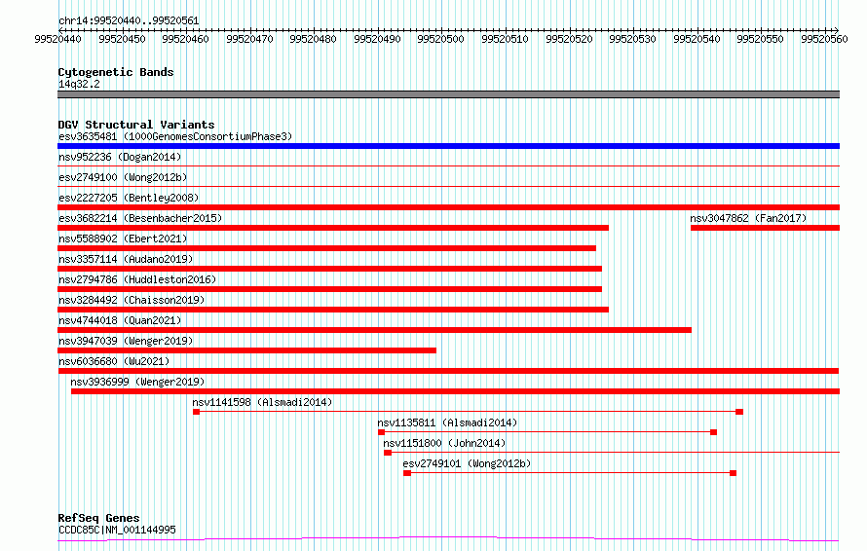This screenshot has width=867, height=551.
Task: Click the nsv1151800 left endpoint square
Action: coord(388,453)
